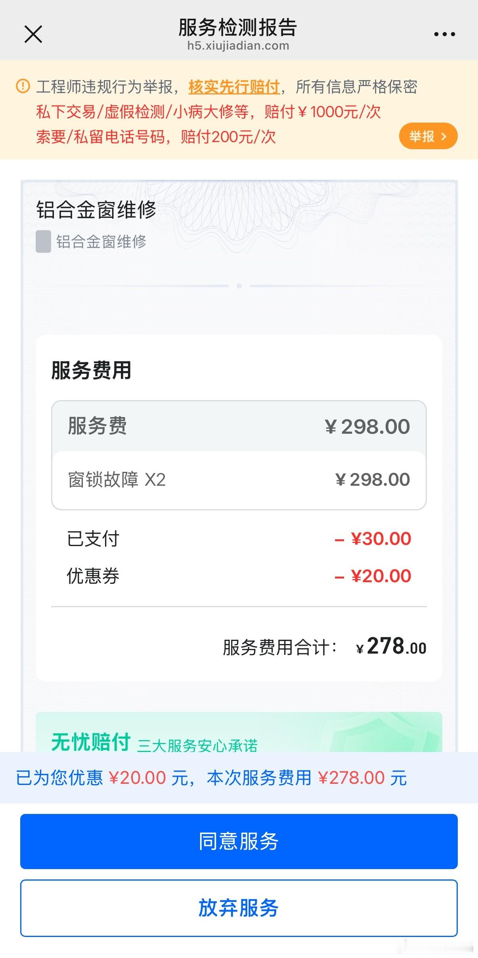
Task: Tap the grey icon beside 铝合金窗维修
Action: [43, 241]
